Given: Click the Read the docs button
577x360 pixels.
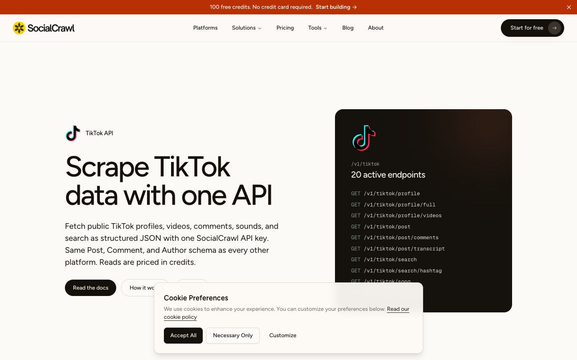Looking at the screenshot, I should pos(91,288).
